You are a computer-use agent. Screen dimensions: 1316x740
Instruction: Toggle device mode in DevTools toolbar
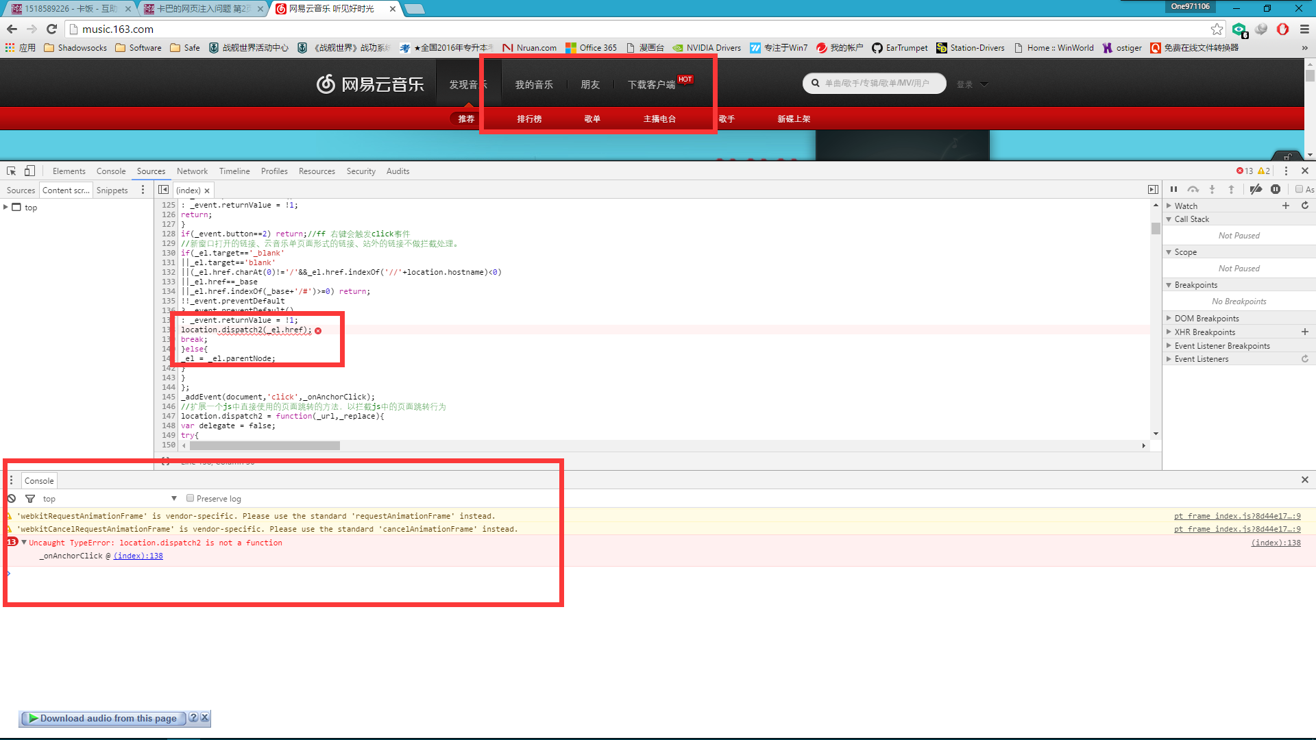[29, 171]
